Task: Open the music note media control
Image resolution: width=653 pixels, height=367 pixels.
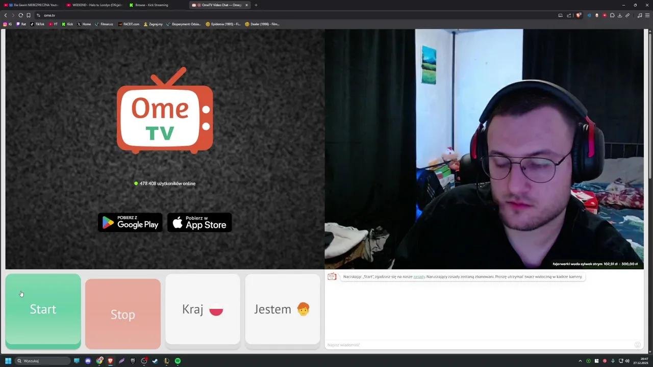Action: [640, 15]
